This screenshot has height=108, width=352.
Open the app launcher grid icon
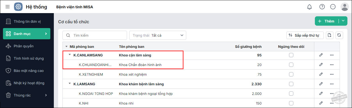[7, 7]
